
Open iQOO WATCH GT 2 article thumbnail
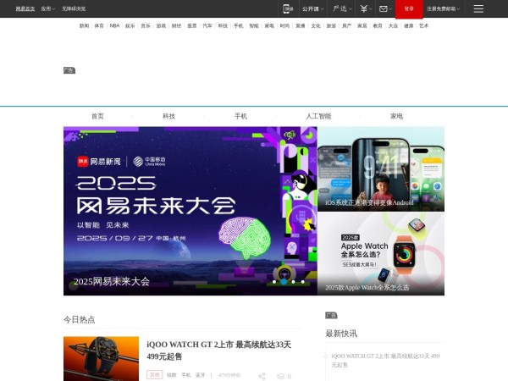coord(101,359)
